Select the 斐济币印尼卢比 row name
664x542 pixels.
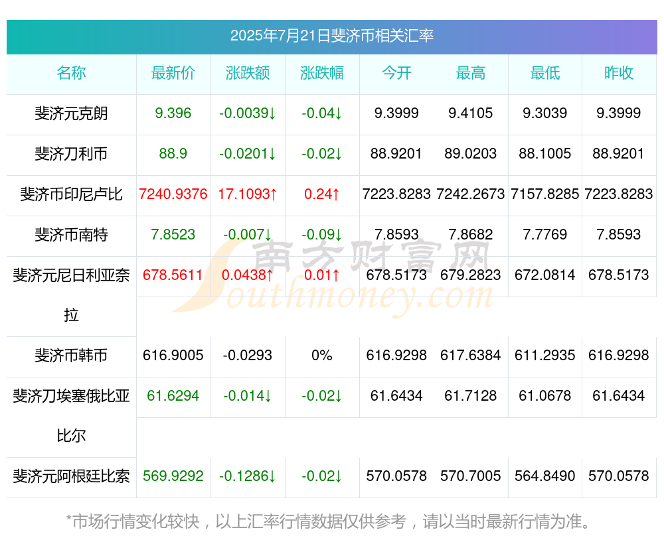click(71, 194)
